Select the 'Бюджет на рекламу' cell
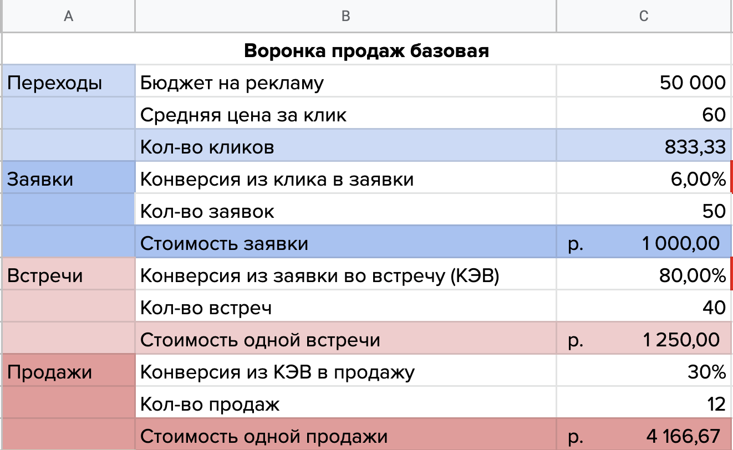 pyautogui.click(x=345, y=83)
